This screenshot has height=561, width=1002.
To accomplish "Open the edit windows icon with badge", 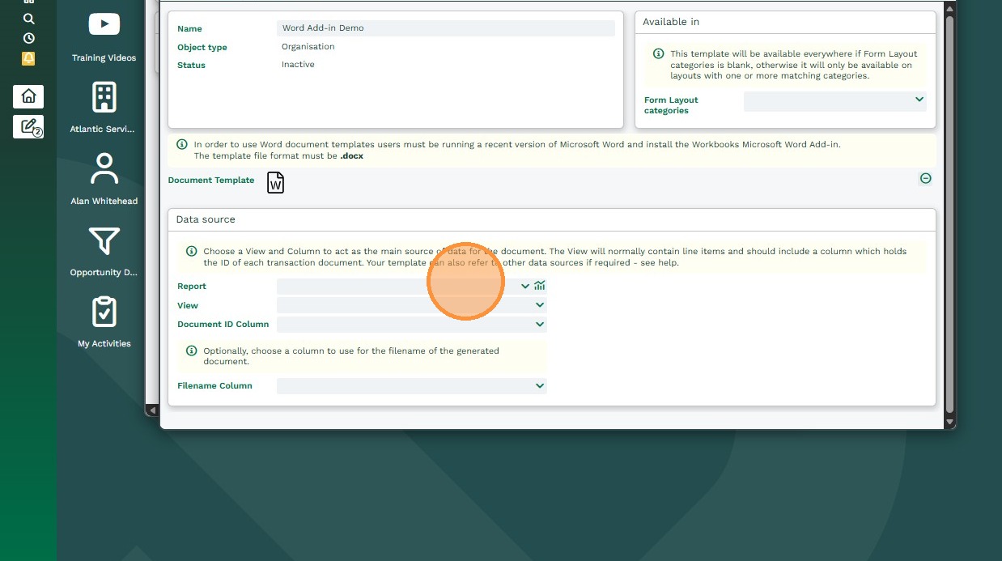I will (28, 126).
